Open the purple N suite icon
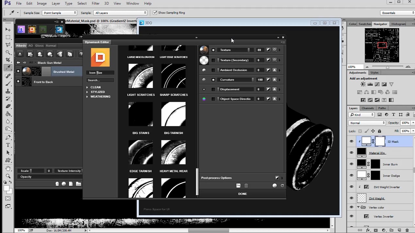 click(x=21, y=29)
